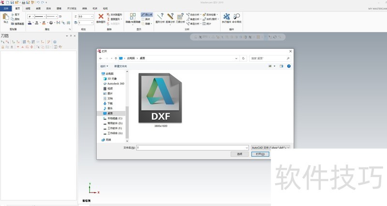Toggle the preview pane icon in dialog
387x206 pixels.
click(282, 66)
